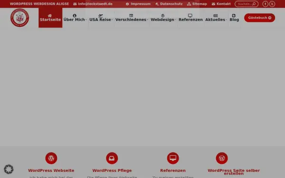The image size is (285, 178).
Task: Click WORDPRESS WEBDESIGN ALIGSE title text
Action: [x=39, y=4]
